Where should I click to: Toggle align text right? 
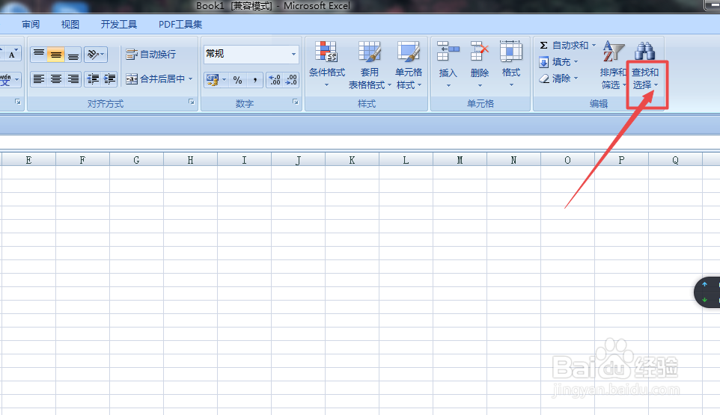[73, 79]
